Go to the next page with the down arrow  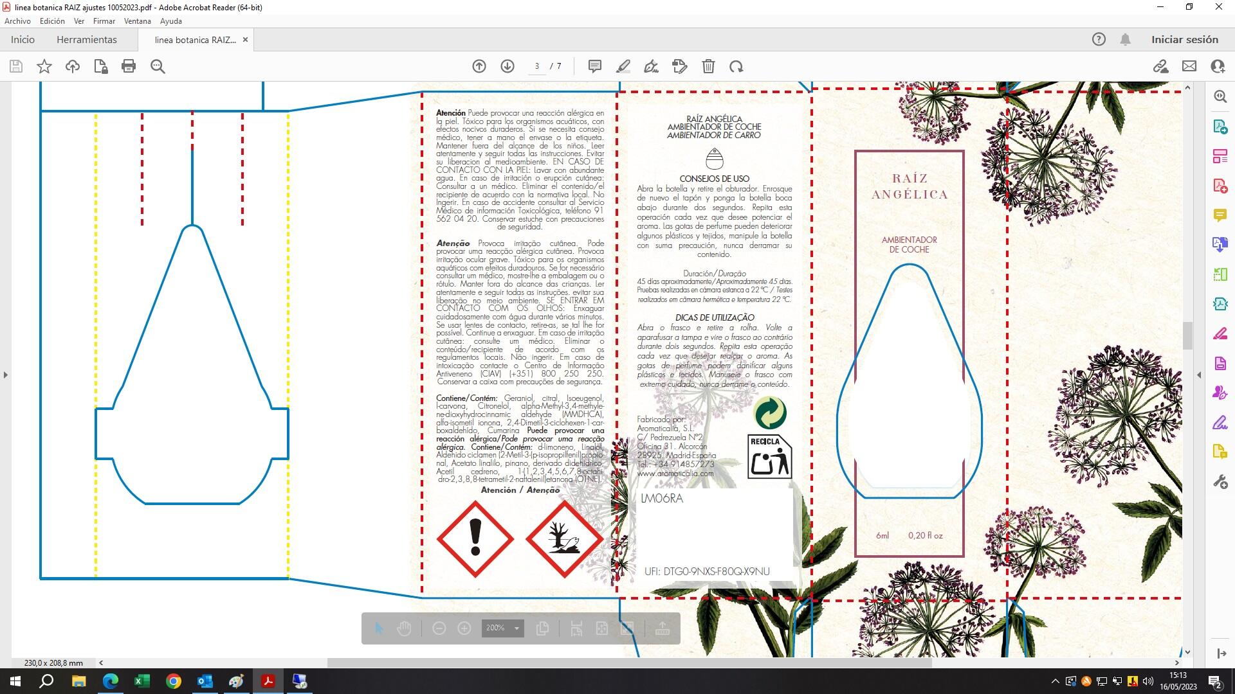pyautogui.click(x=508, y=66)
